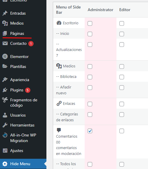This screenshot has width=148, height=169.
Task: Click the Herramientas wrench icon
Action: [x=5, y=125]
